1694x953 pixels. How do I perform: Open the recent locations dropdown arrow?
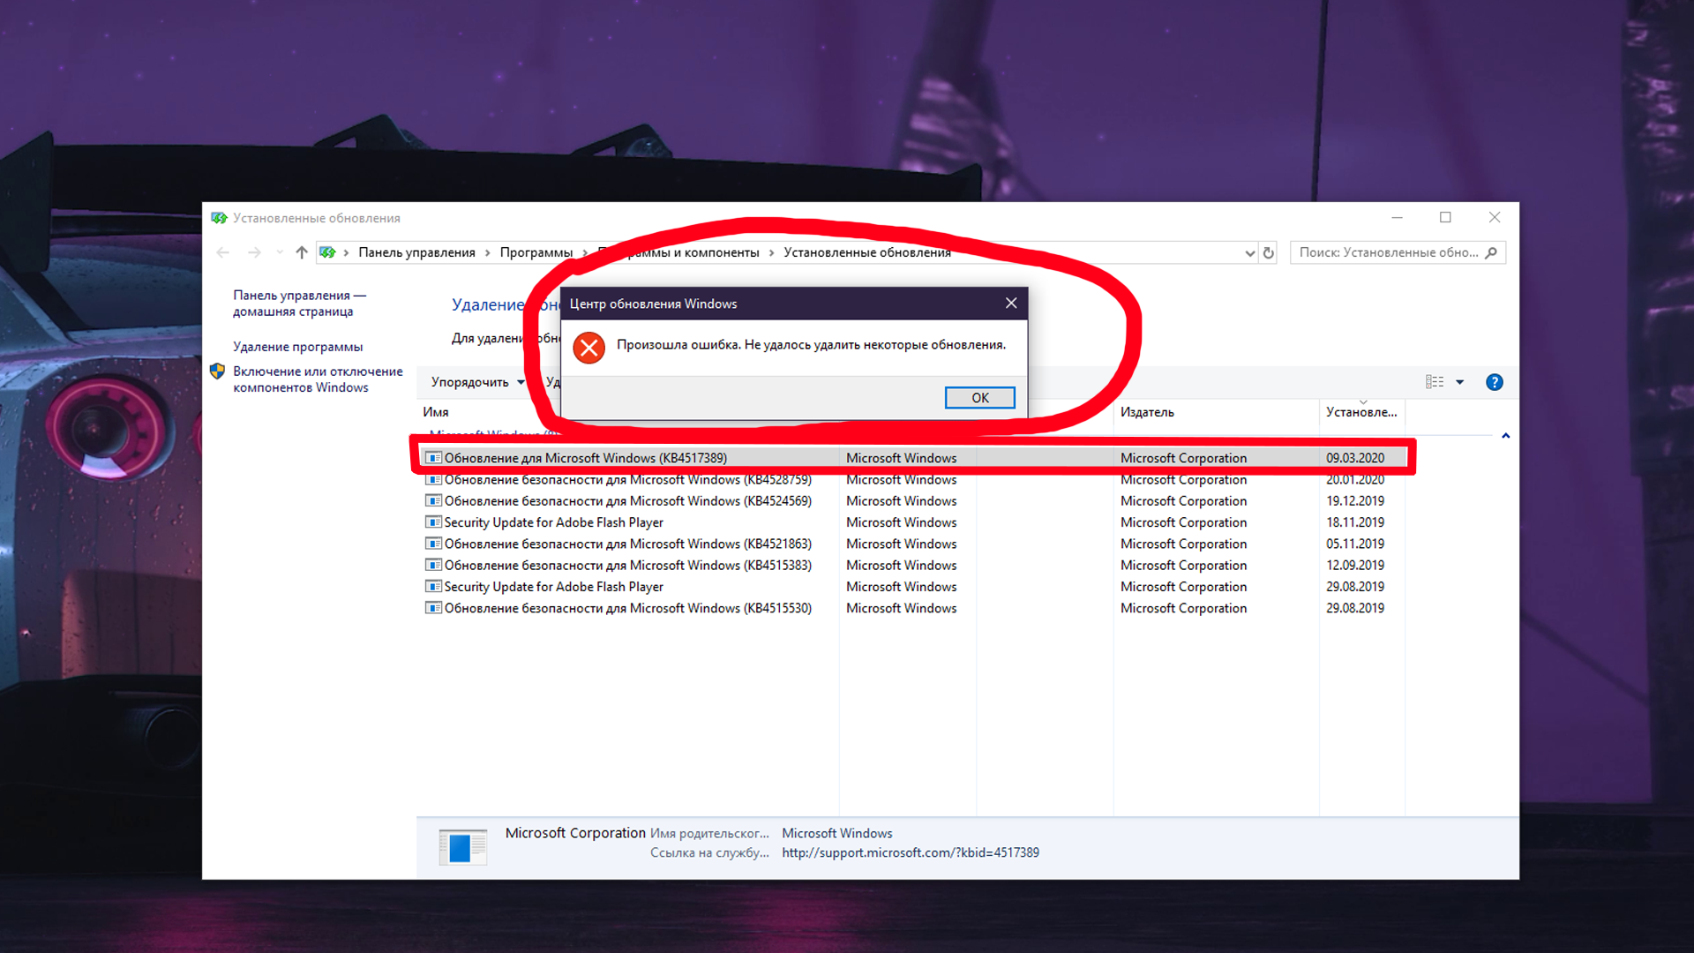point(280,252)
